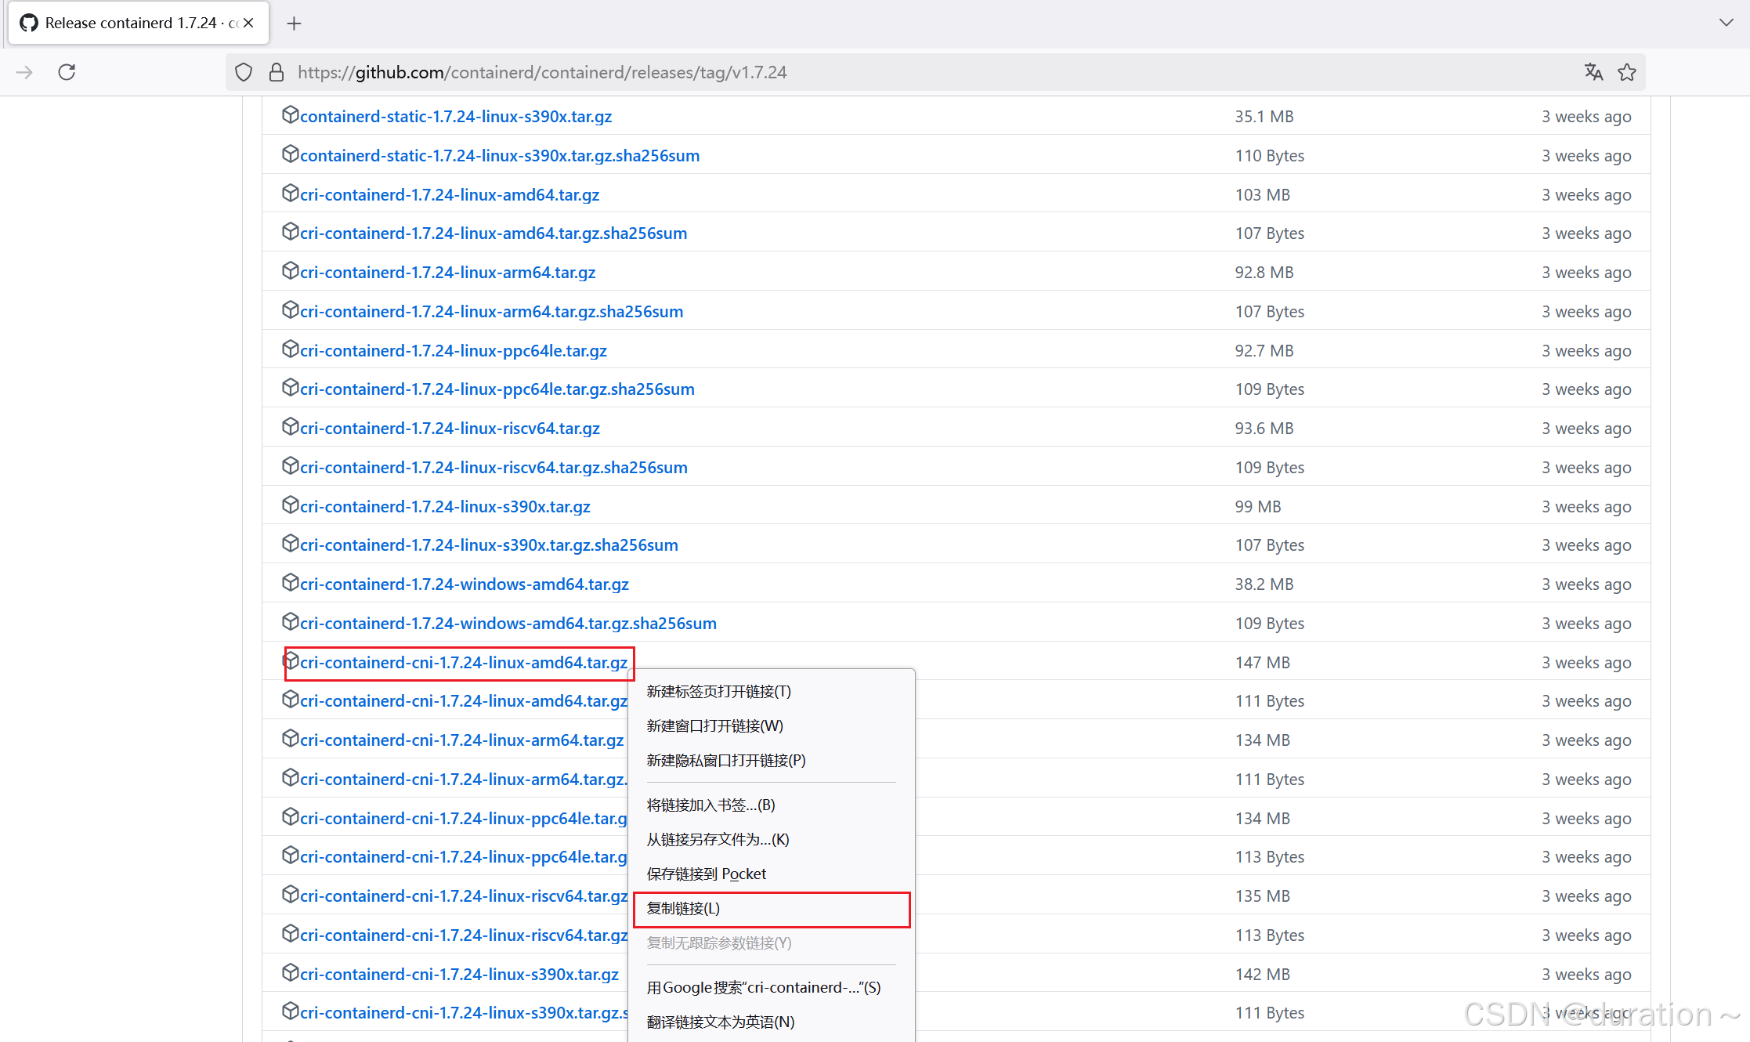Choose 新建窗口打开链接(W) from context menu
The height and width of the screenshot is (1042, 1750).
(772, 726)
